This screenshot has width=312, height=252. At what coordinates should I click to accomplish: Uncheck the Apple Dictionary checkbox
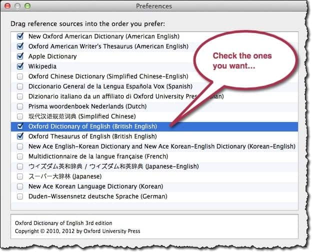click(x=20, y=56)
